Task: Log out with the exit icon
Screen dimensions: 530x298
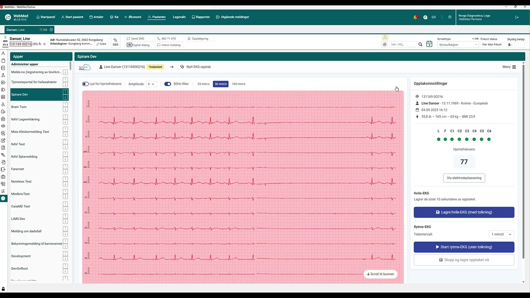Action: tap(517, 17)
